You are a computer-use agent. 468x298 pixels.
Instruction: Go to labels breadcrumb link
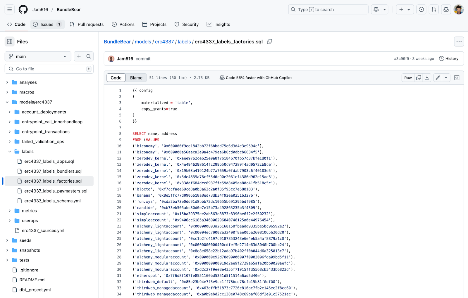pyautogui.click(x=184, y=42)
